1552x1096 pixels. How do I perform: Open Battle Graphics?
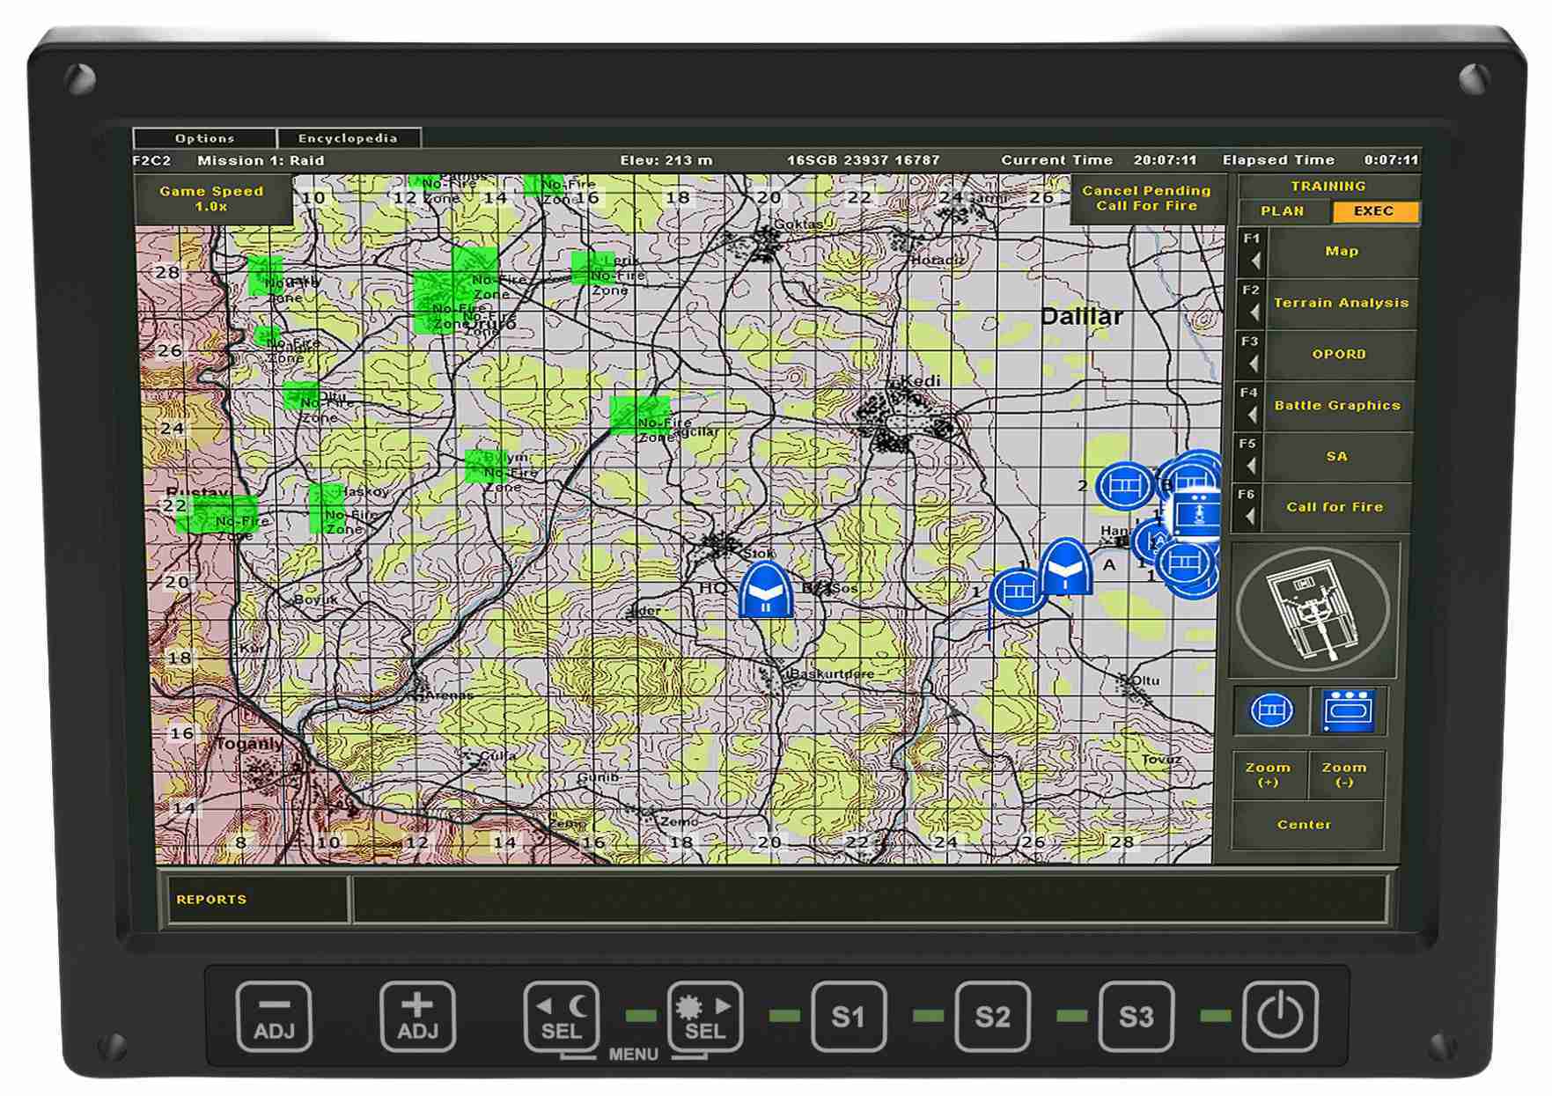tap(1338, 406)
